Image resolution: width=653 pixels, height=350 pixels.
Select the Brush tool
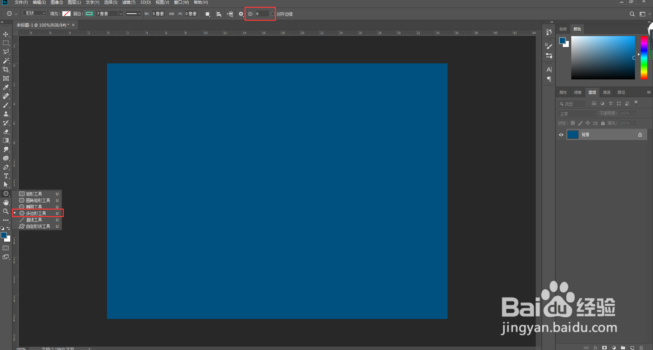[6, 105]
